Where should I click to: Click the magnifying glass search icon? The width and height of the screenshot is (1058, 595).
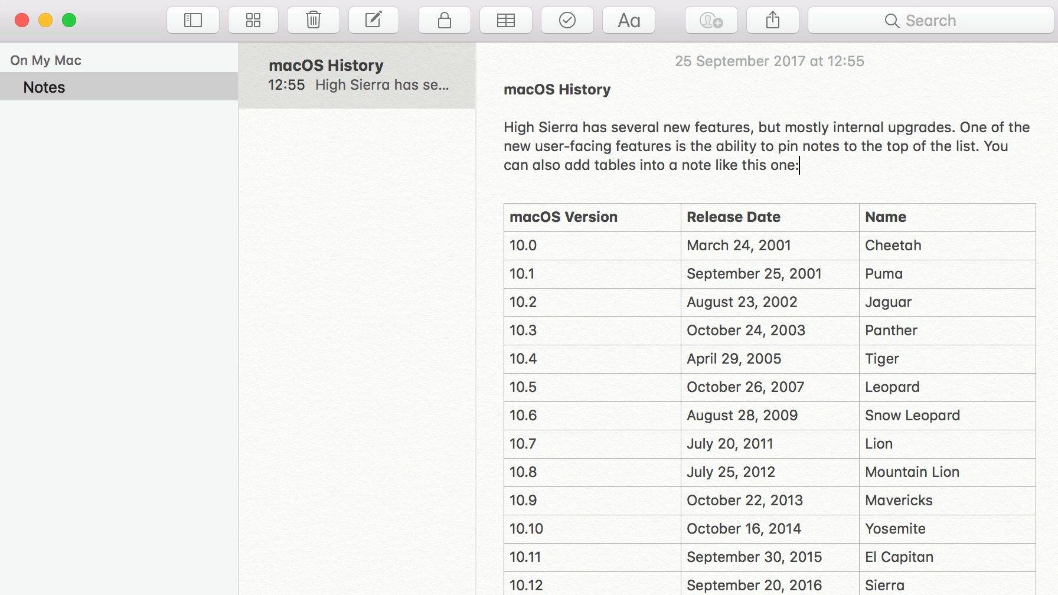tap(892, 21)
